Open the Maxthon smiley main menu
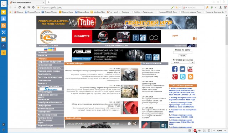This screenshot has height=133, width=228. (4, 4)
